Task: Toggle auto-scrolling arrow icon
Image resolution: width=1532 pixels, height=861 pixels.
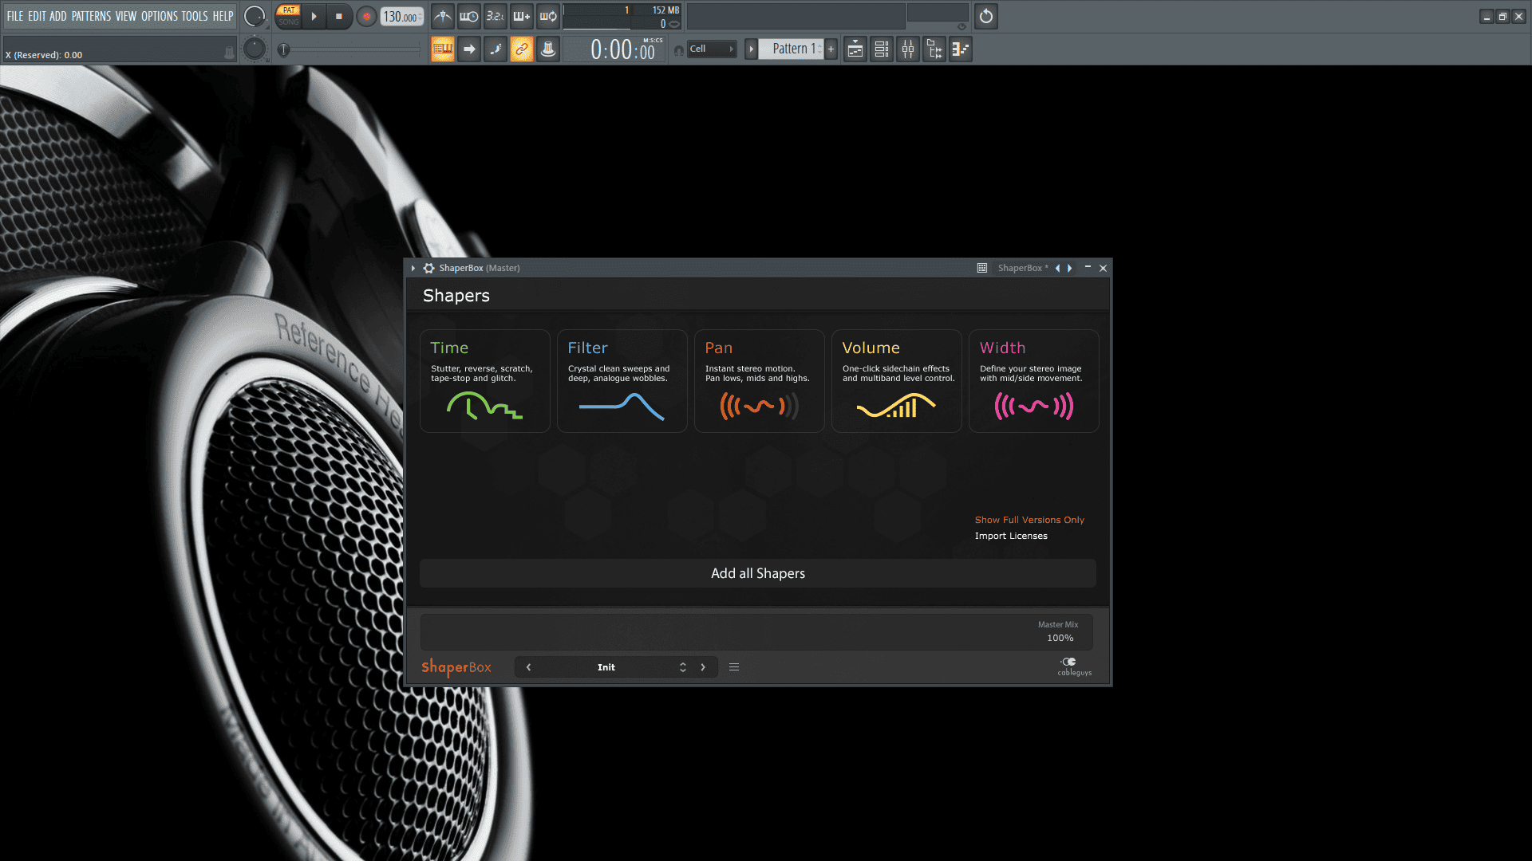Action: point(469,49)
